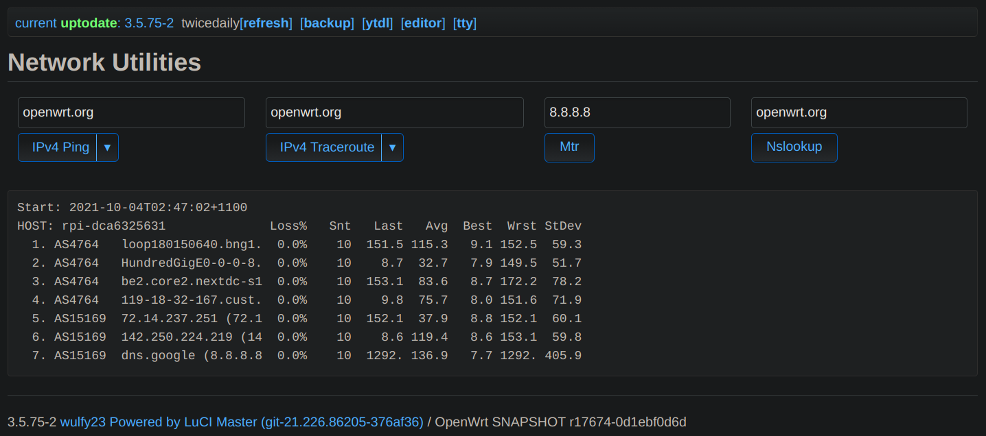Launch the tty link
This screenshot has width=986, height=436.
465,23
